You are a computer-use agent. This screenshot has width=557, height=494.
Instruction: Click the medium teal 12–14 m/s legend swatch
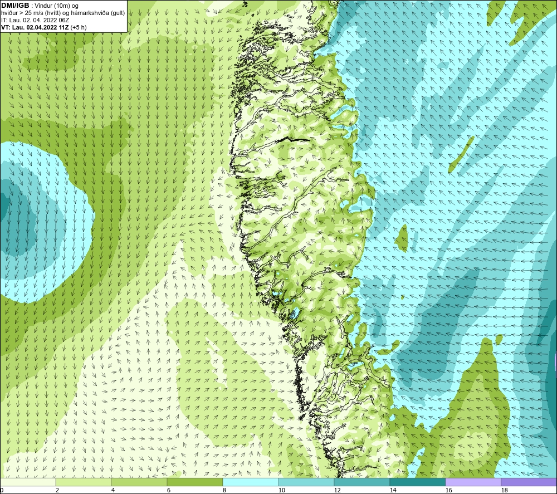(x=362, y=482)
